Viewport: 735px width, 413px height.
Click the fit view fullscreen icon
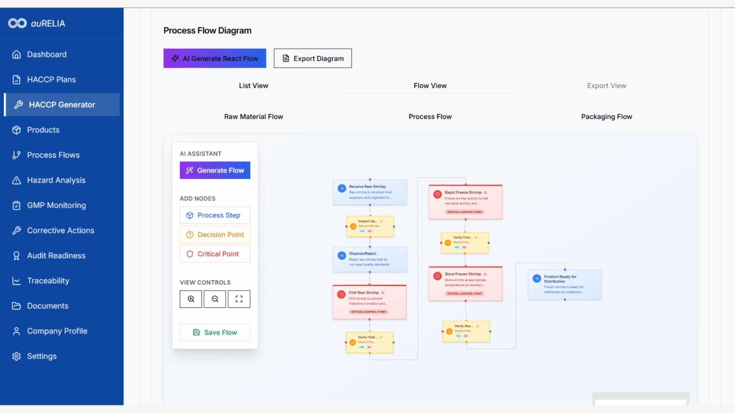(239, 299)
